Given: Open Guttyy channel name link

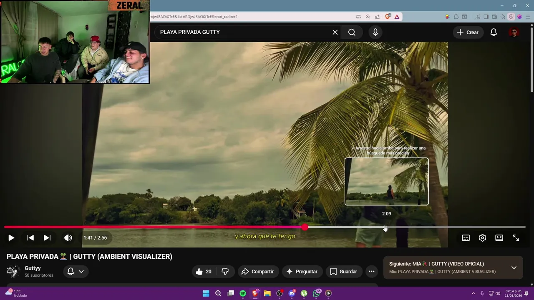Looking at the screenshot, I should 33,268.
